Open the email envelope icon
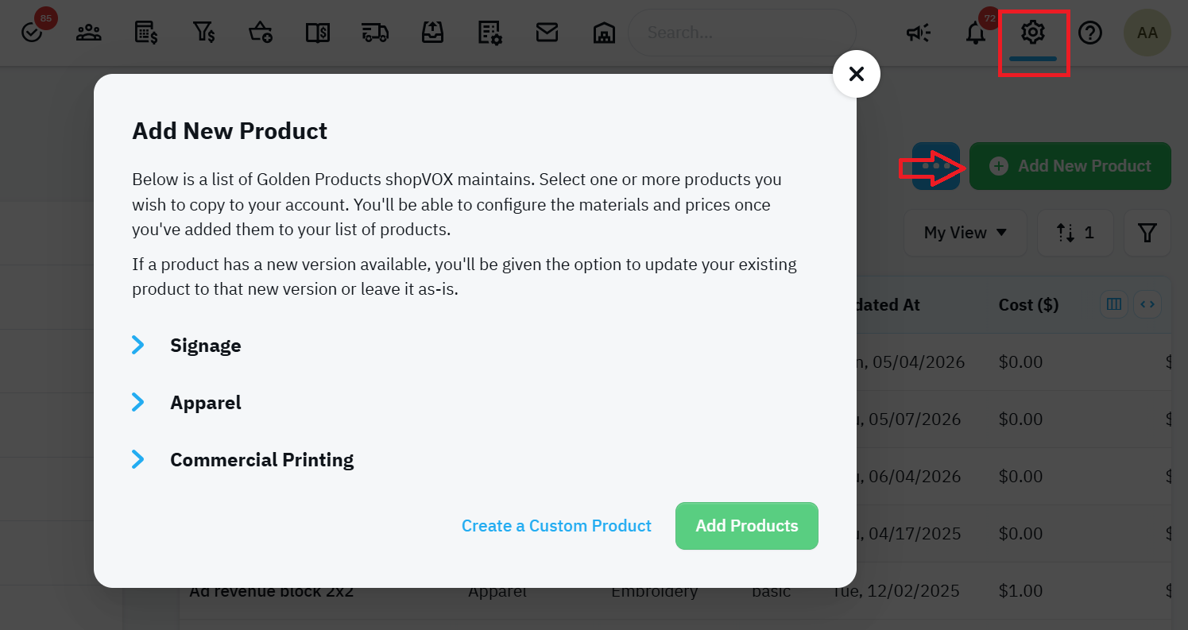 547,33
